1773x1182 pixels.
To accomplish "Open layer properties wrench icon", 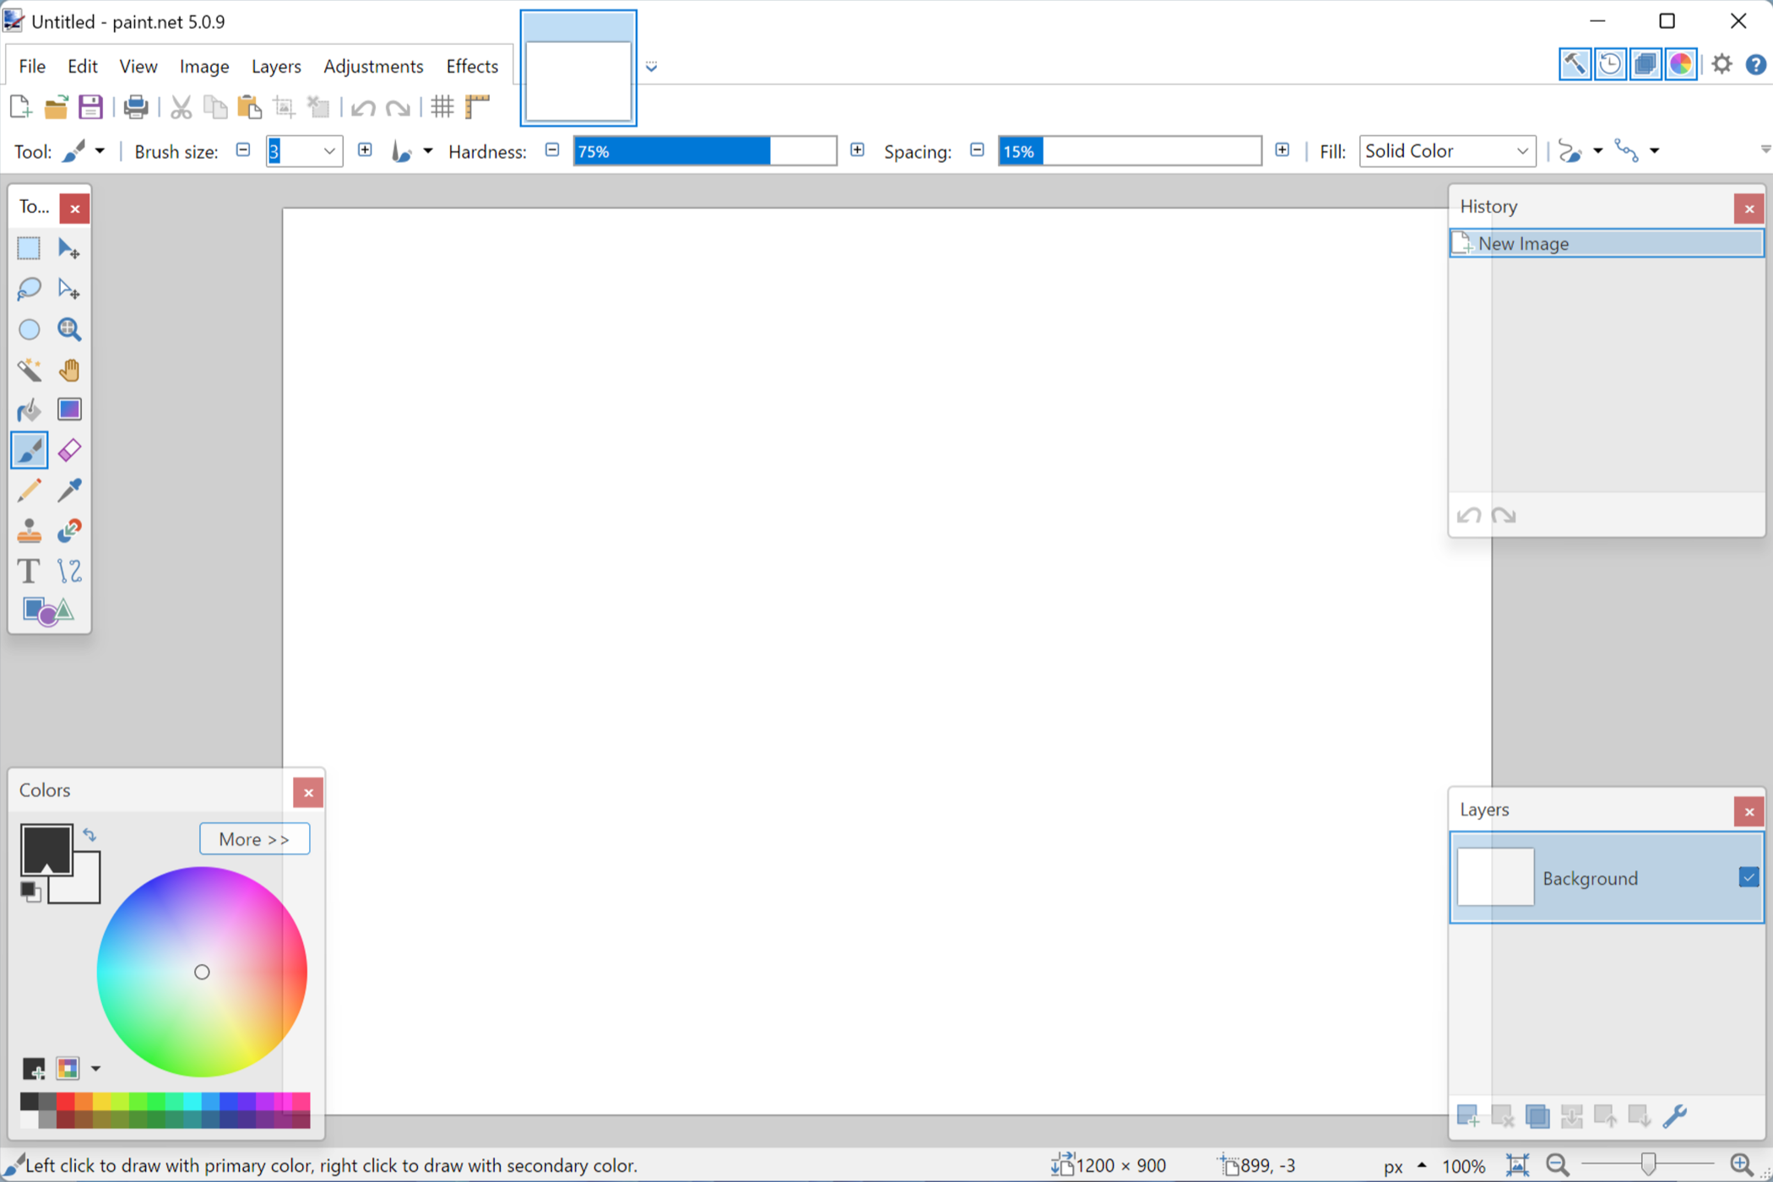I will tap(1674, 1116).
